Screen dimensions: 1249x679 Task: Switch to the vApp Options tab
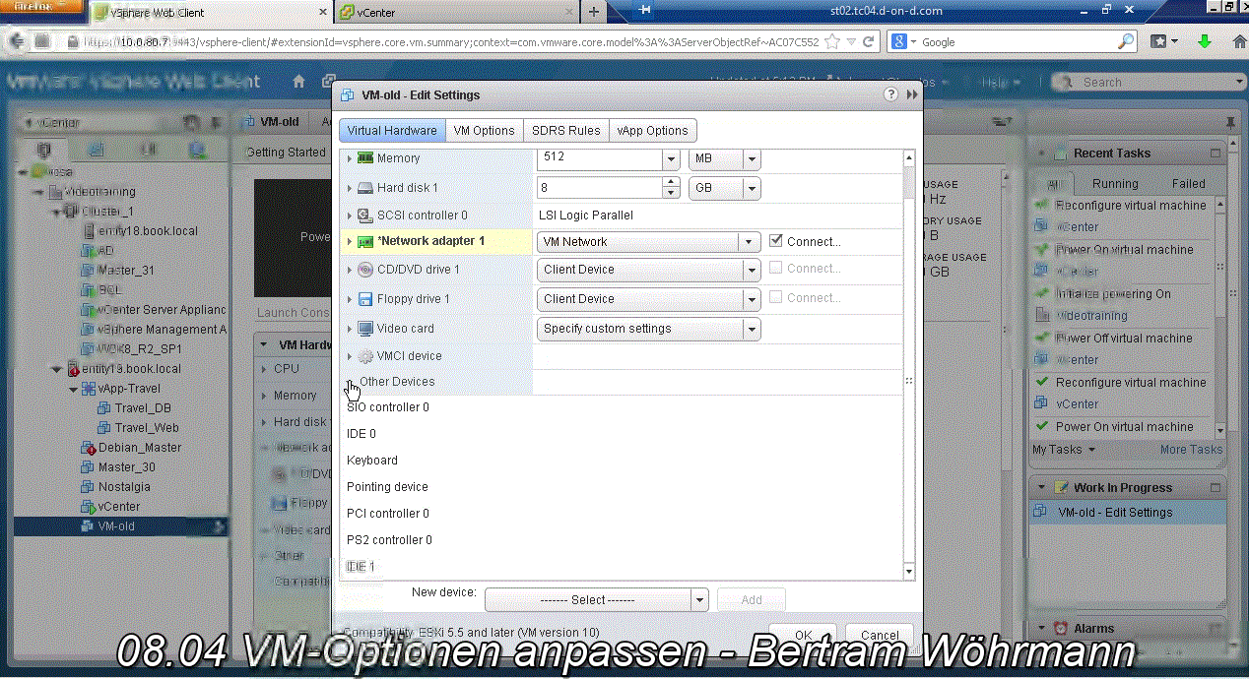coord(652,131)
